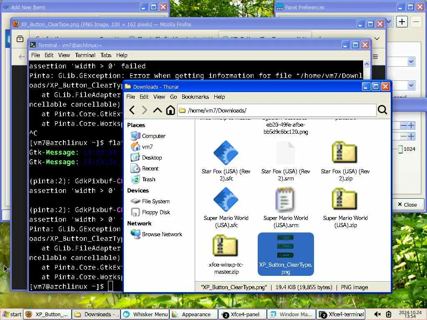Switch to Window Manager taskbar item

point(291,314)
